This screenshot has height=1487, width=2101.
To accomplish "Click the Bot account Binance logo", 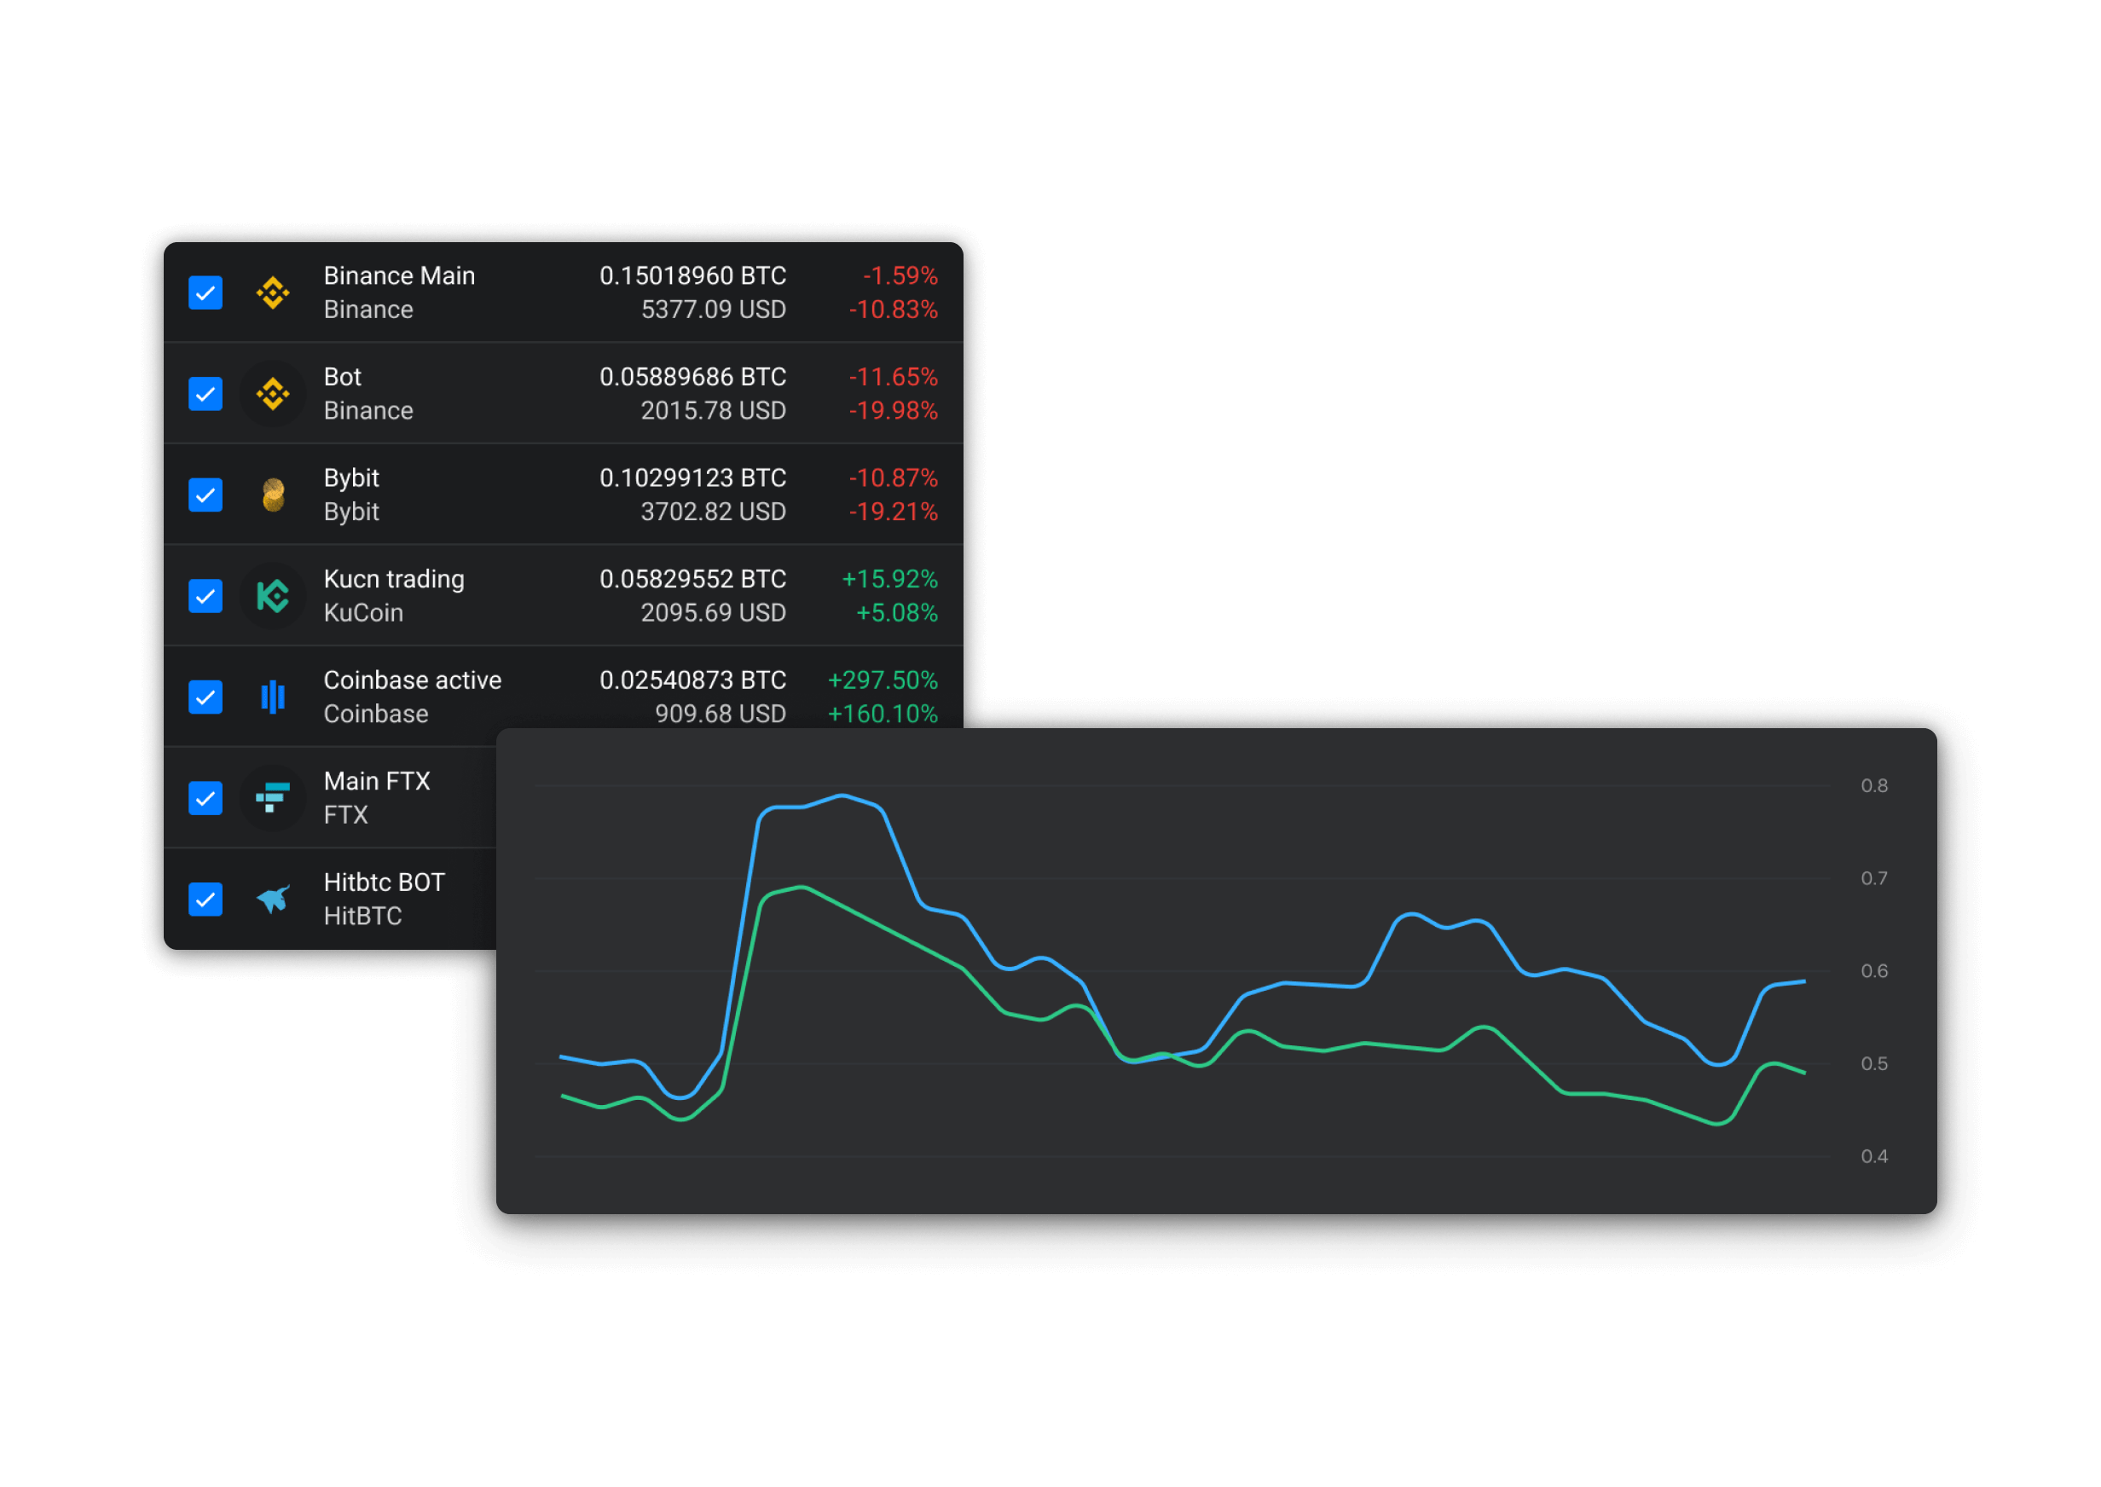I will tap(273, 394).
